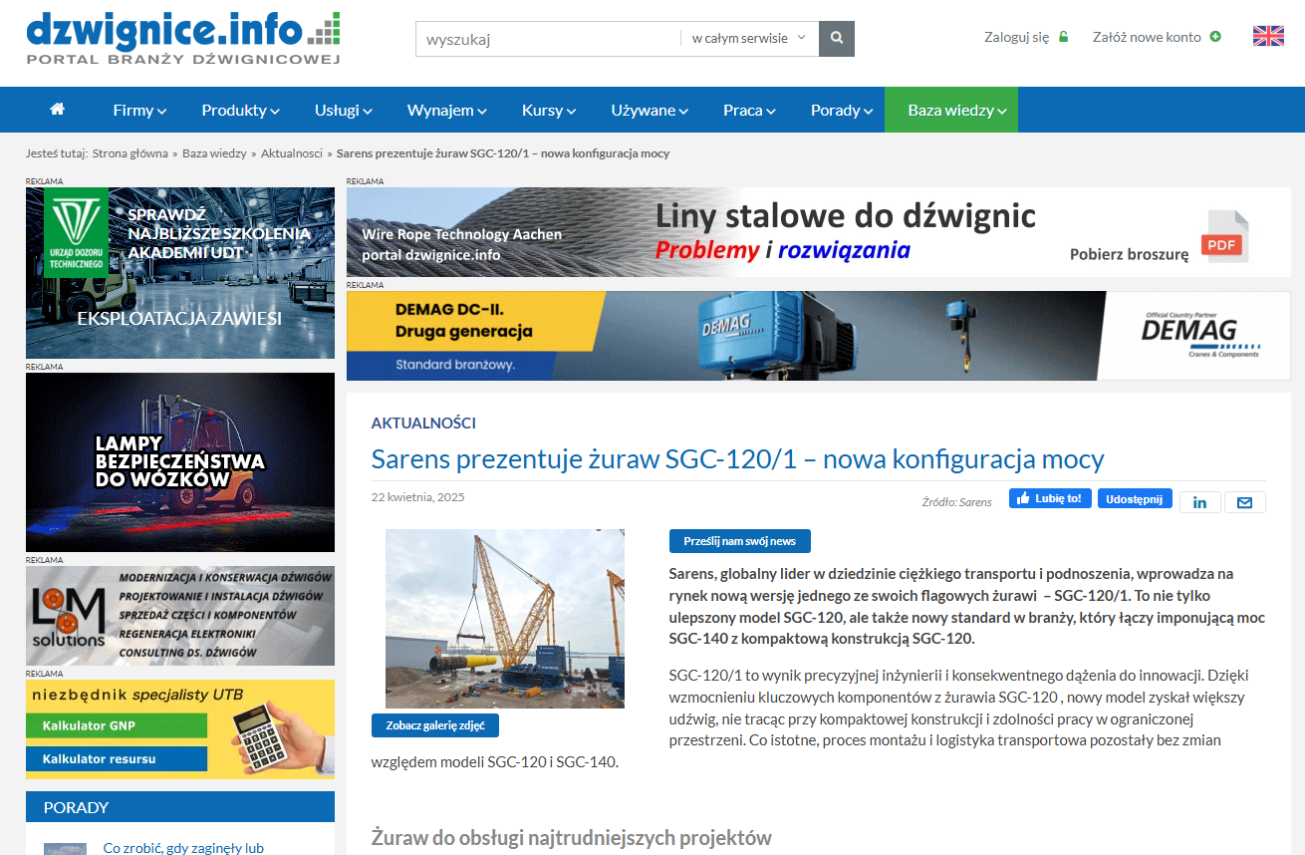The height and width of the screenshot is (855, 1305).
Task: Open 'Kalkulator GNP' green button
Action: (117, 725)
